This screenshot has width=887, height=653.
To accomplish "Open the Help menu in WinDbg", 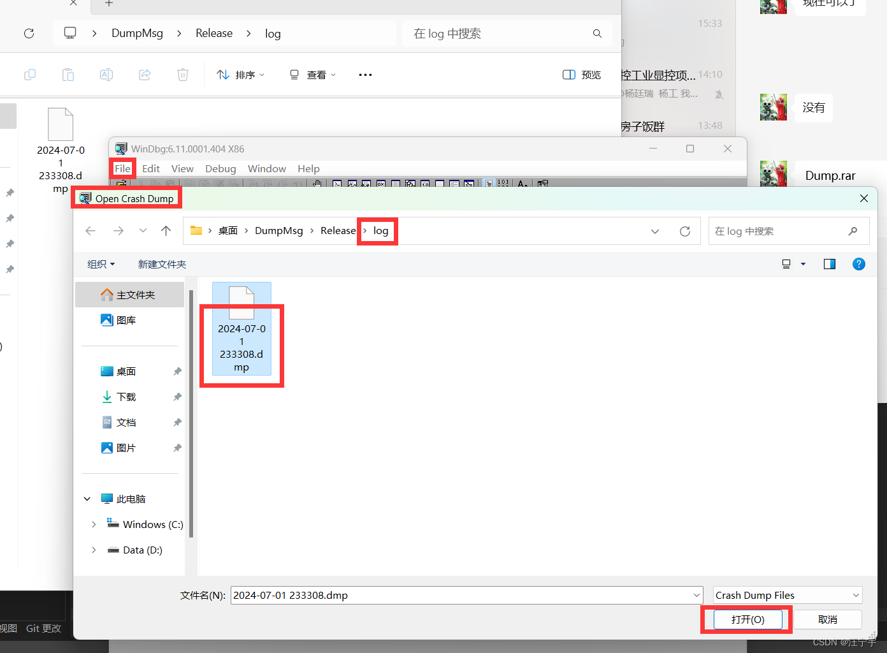I will pos(308,168).
